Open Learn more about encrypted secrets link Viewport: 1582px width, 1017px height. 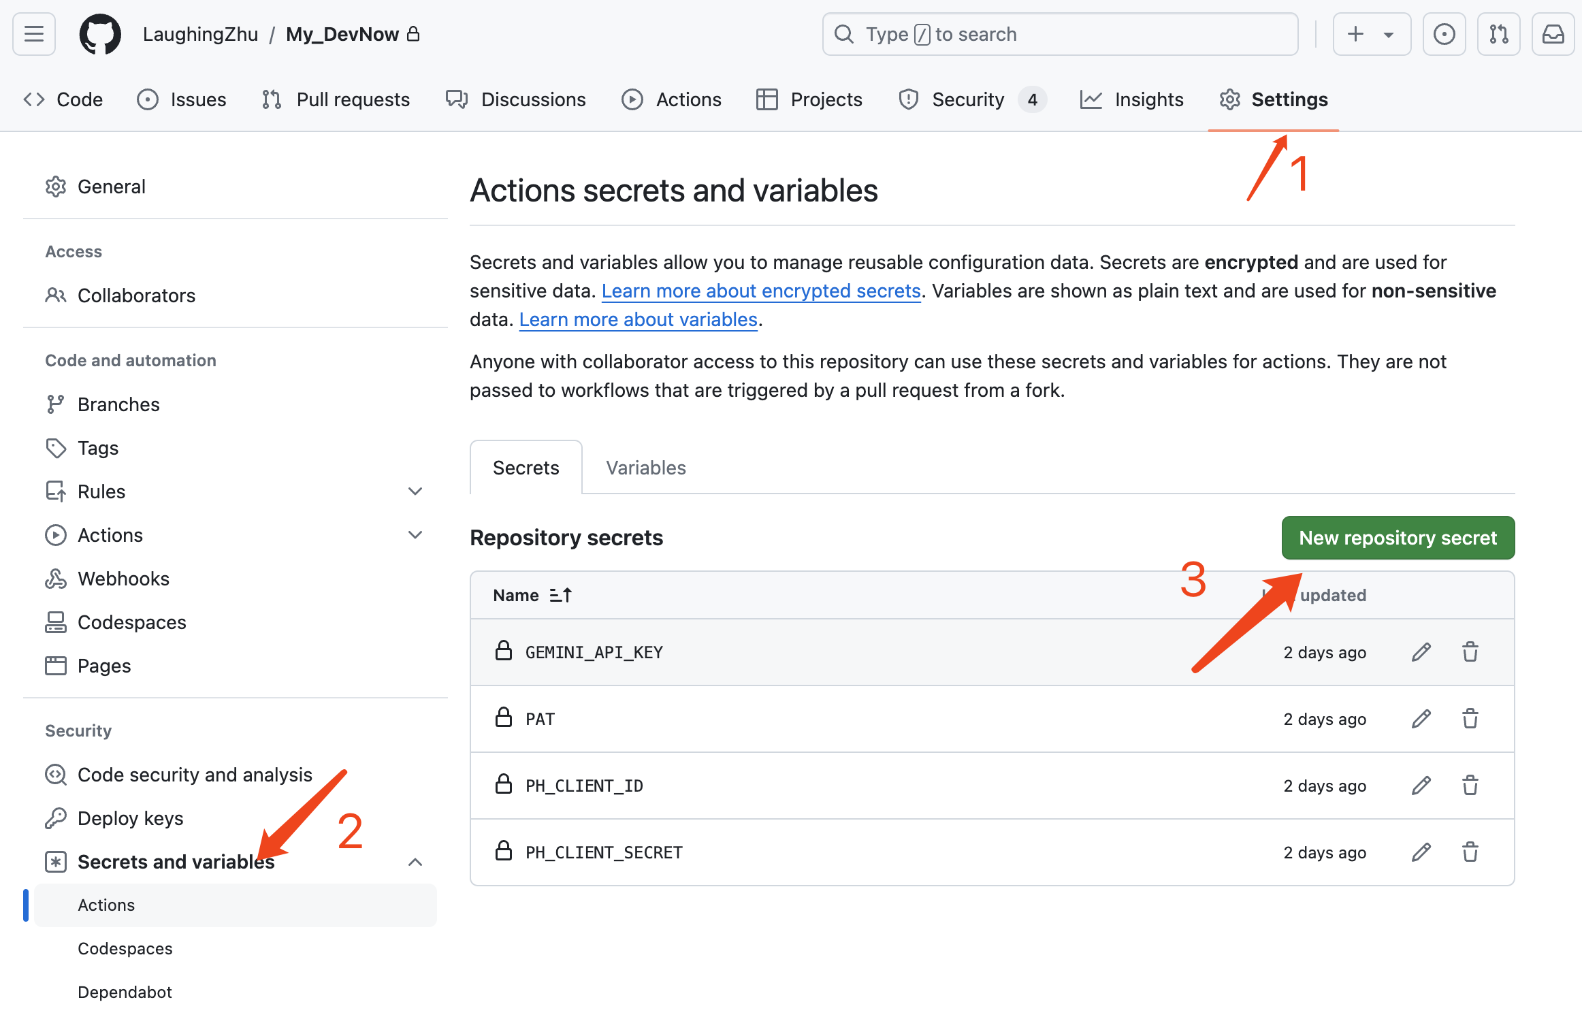tap(761, 291)
